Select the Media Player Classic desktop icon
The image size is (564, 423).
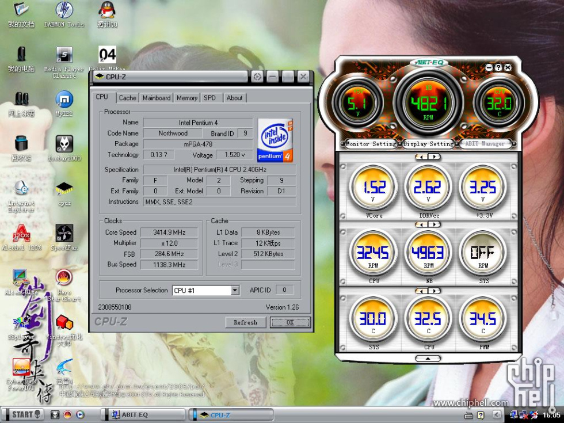click(x=64, y=62)
